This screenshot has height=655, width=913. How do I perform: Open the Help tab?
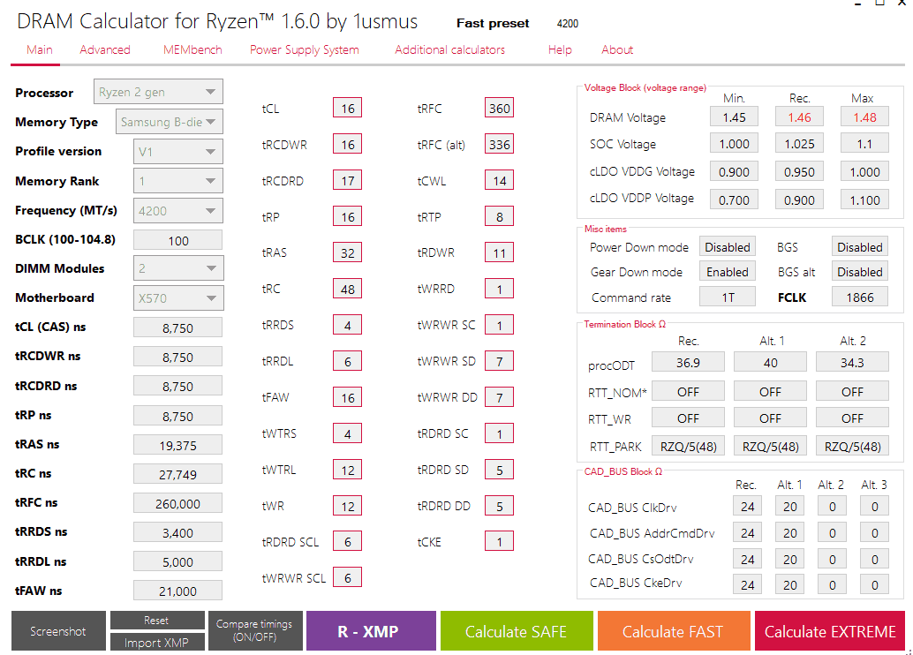click(560, 50)
